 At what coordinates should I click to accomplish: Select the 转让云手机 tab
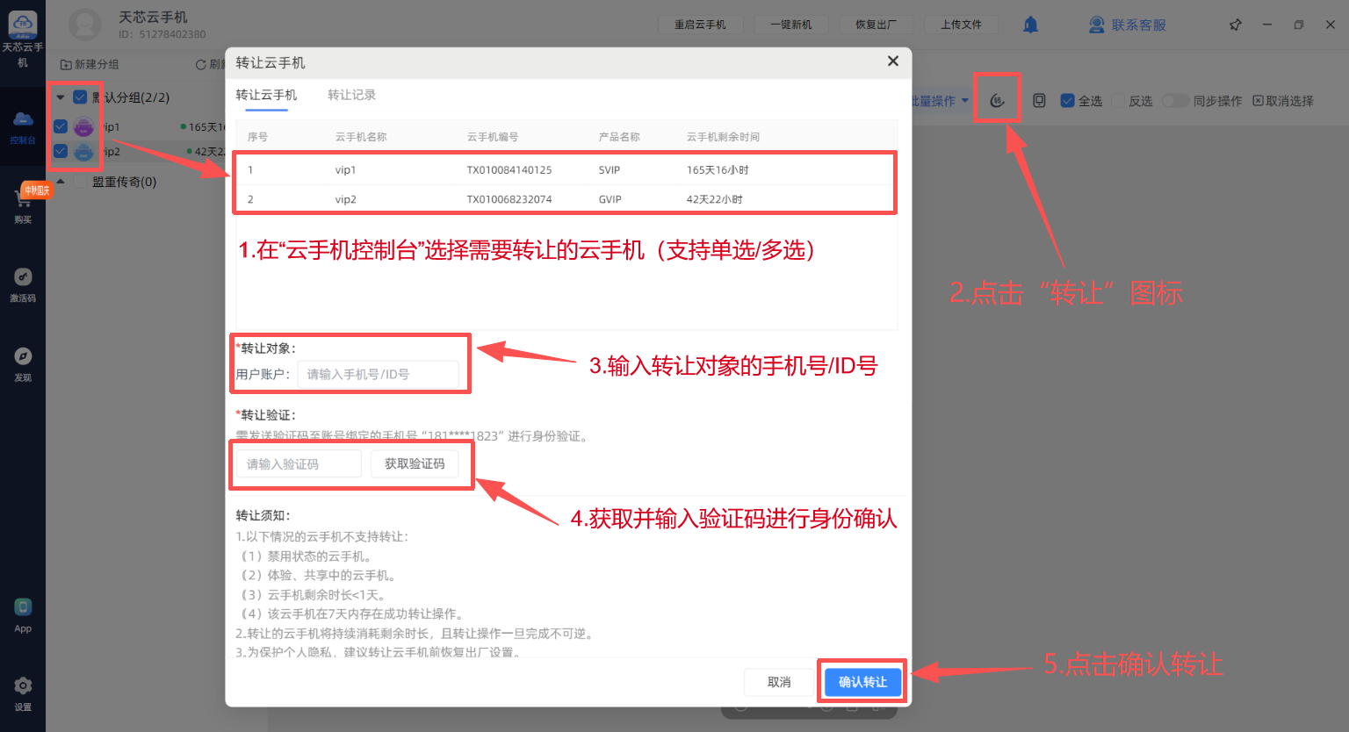(x=266, y=95)
